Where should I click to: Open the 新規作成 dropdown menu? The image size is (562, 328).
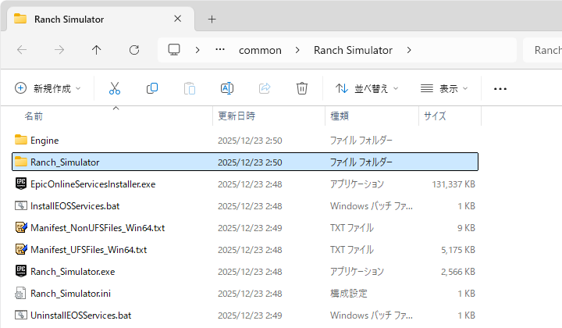tap(48, 88)
